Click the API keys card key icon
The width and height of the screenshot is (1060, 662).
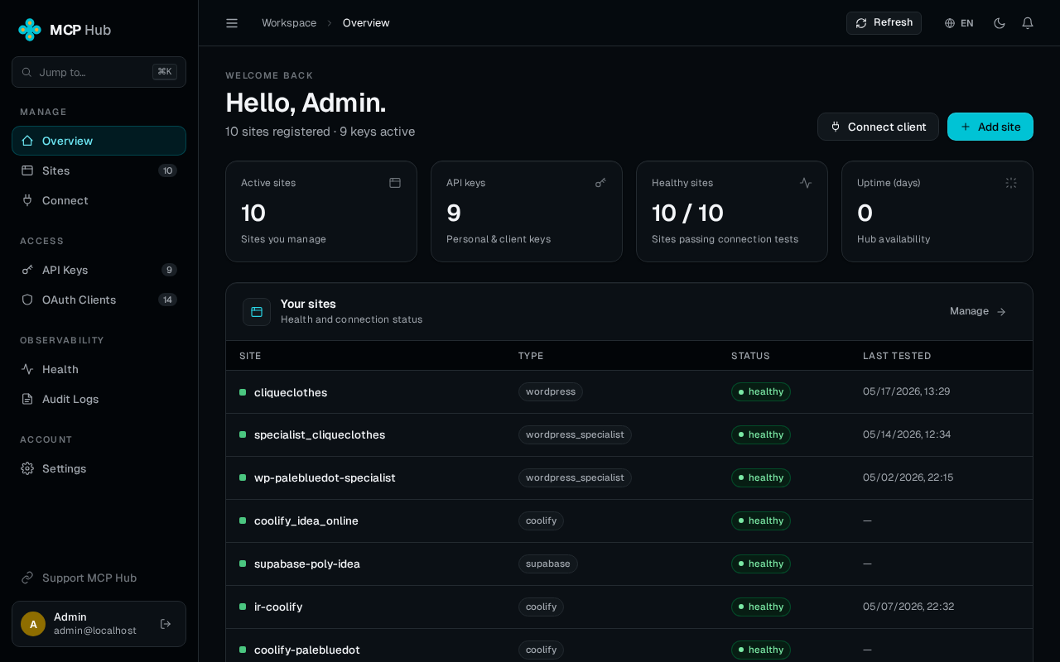coord(600,183)
